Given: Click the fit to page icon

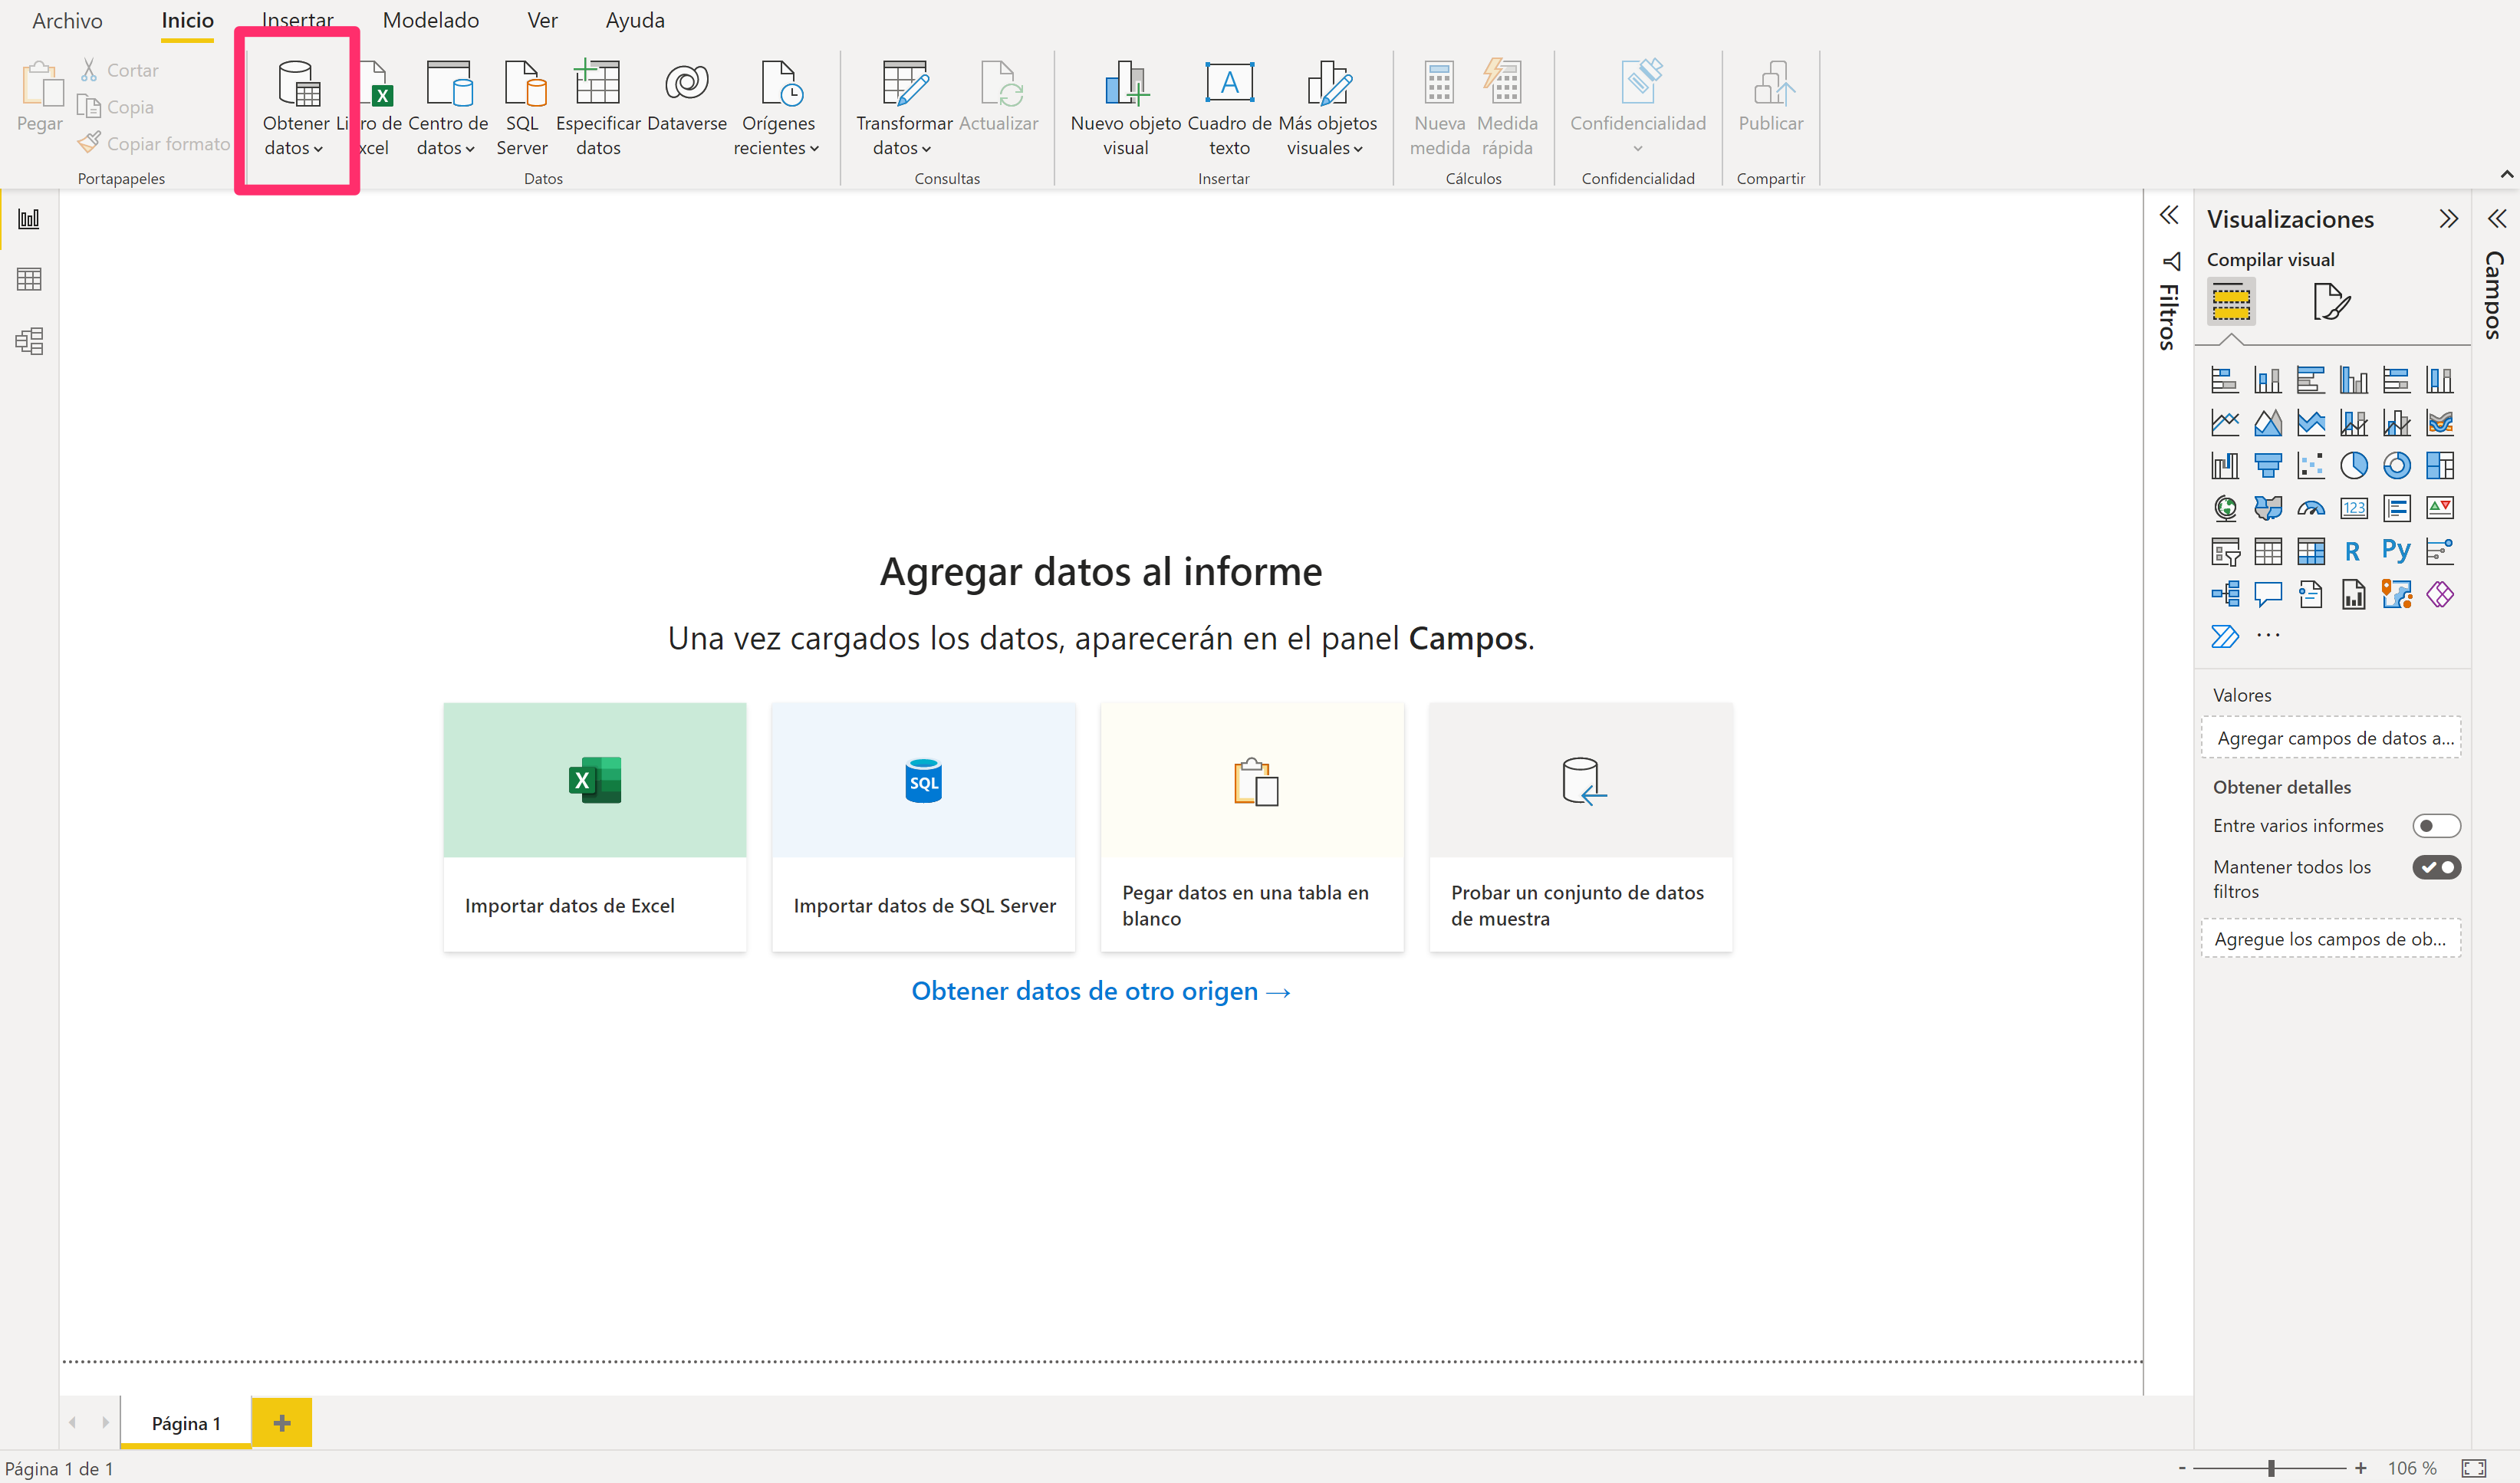Looking at the screenshot, I should tap(2474, 1468).
